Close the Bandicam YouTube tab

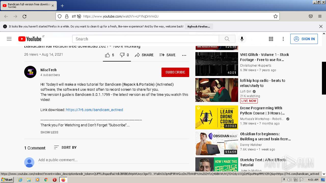pyautogui.click(x=53, y=6)
